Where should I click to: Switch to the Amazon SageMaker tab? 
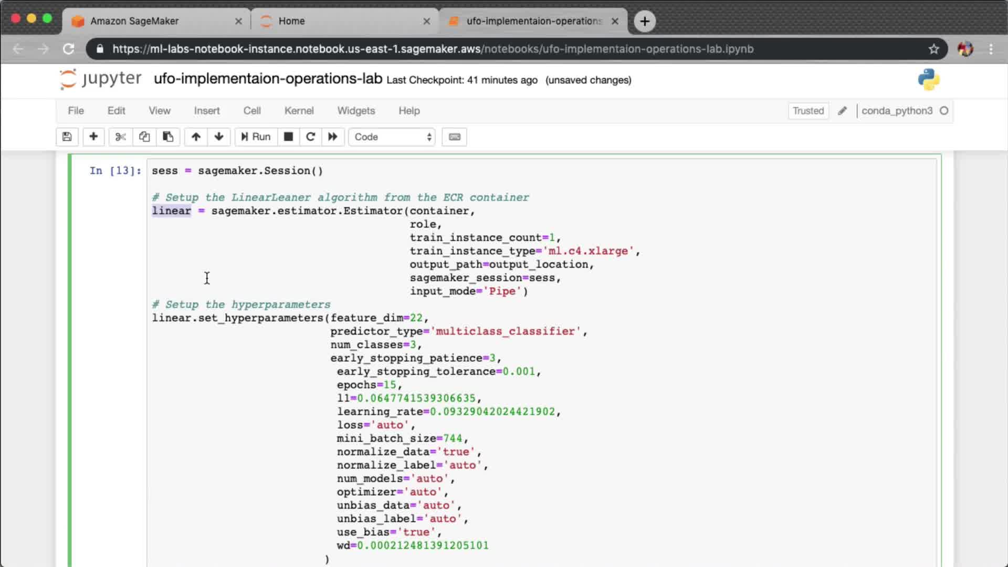(x=134, y=21)
